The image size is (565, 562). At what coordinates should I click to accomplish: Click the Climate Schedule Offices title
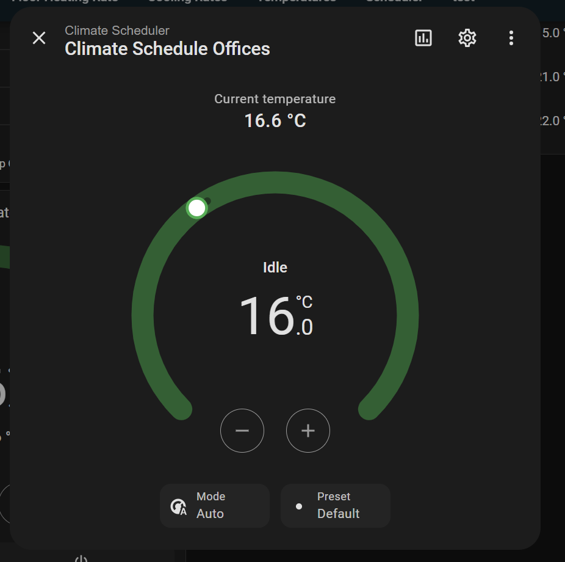pyautogui.click(x=167, y=49)
